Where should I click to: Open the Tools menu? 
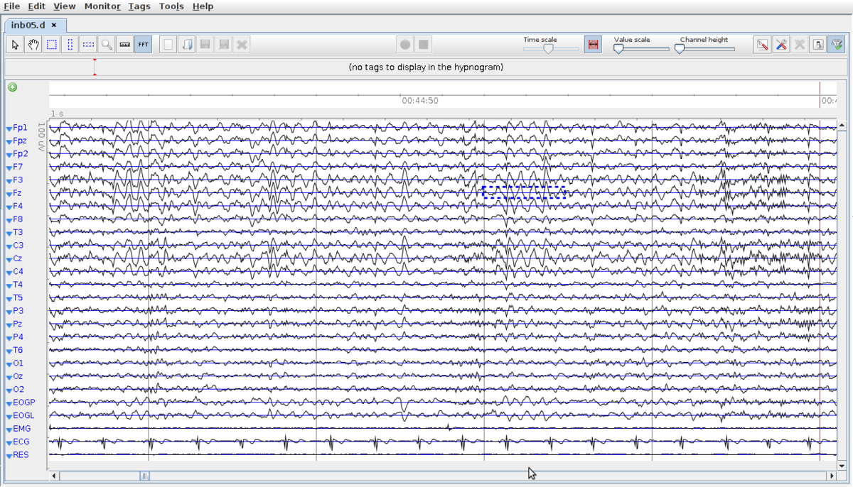click(x=171, y=6)
